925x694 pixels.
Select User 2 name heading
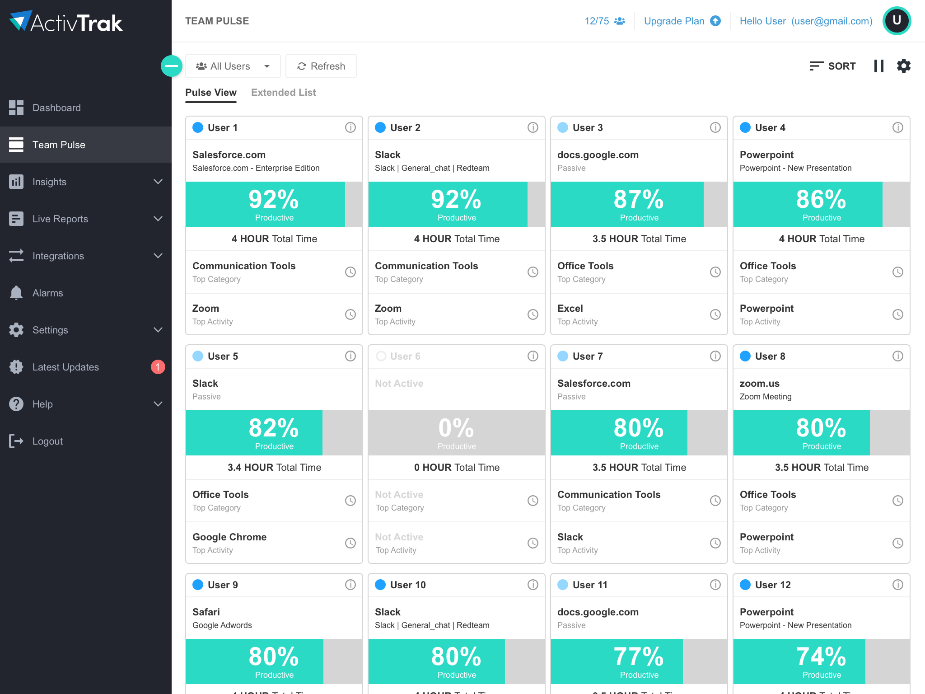[405, 128]
